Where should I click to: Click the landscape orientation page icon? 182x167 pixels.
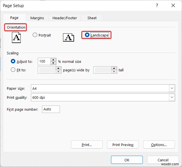point(68,37)
